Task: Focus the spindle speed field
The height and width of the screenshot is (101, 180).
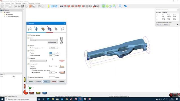Action: coord(52,56)
